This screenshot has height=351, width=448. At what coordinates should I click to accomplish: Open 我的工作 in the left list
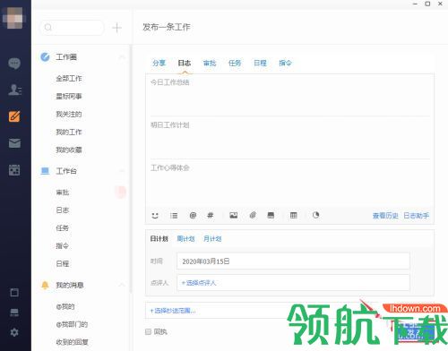tap(69, 132)
